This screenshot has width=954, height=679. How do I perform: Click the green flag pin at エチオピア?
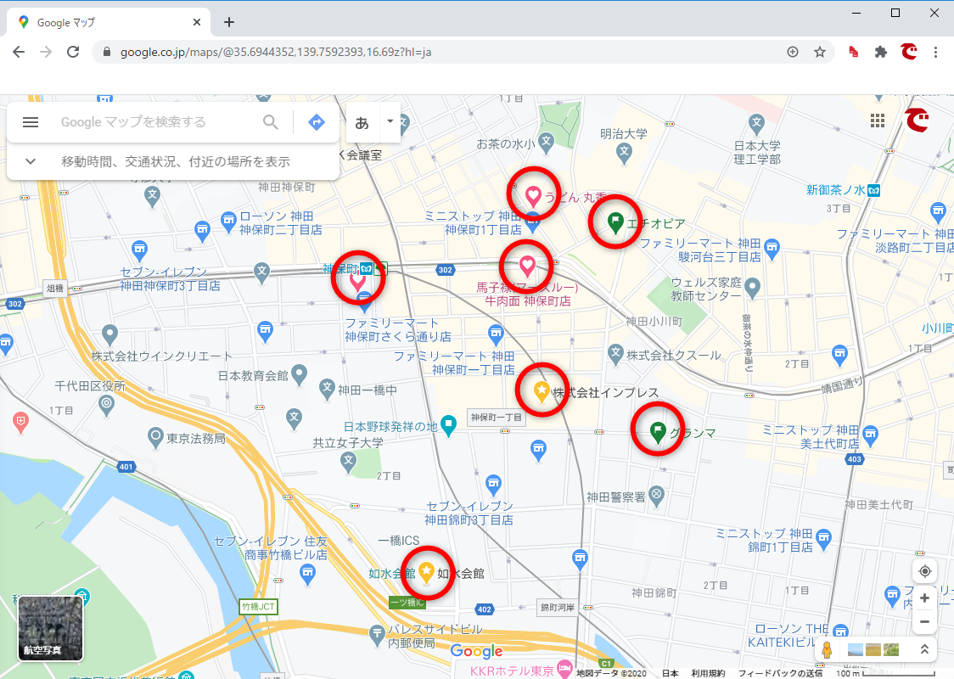[615, 222]
